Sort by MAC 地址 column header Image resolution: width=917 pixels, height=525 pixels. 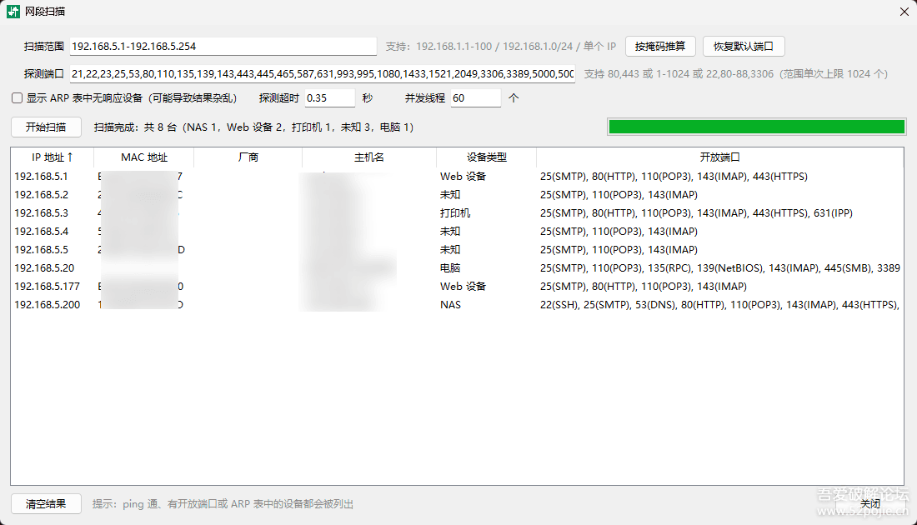144,157
